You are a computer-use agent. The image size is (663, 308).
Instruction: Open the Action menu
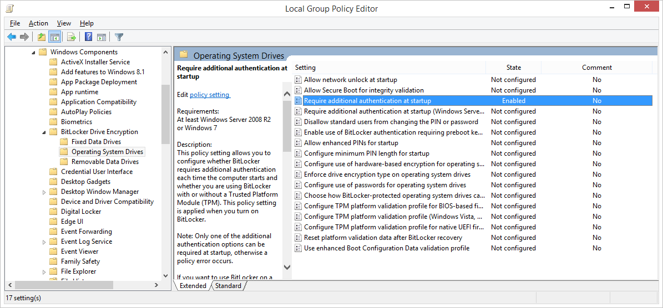coord(38,23)
